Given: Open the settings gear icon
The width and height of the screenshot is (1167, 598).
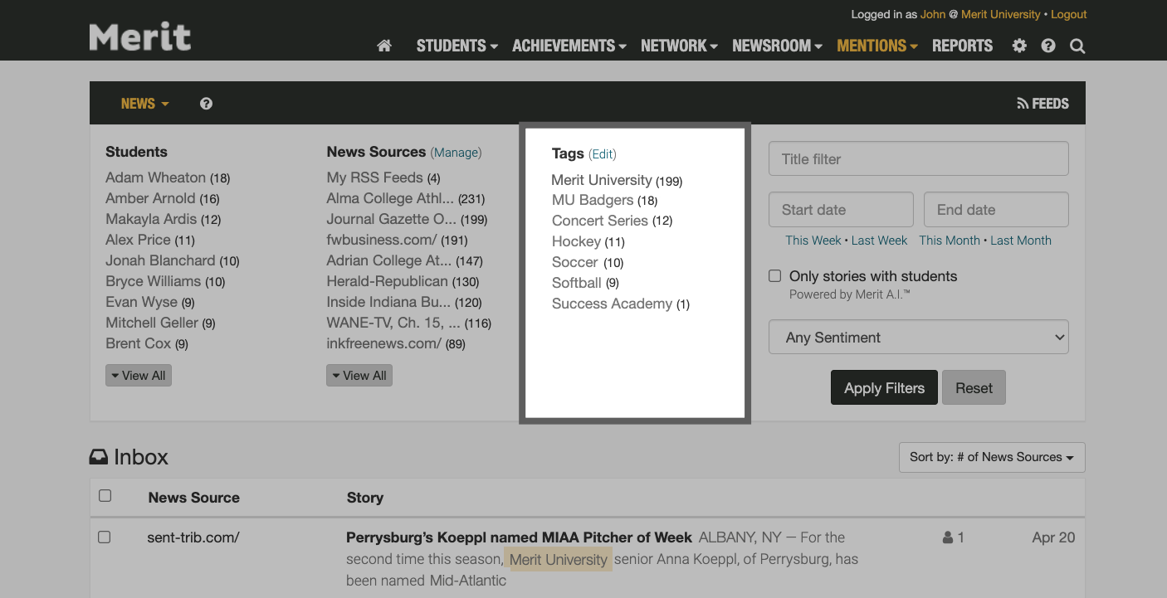Looking at the screenshot, I should (1019, 46).
